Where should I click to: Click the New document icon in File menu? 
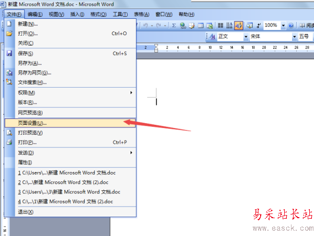[x=9, y=24]
